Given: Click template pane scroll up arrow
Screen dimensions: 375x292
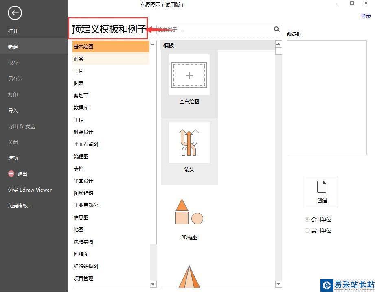Looking at the screenshot, I should click(x=279, y=44).
